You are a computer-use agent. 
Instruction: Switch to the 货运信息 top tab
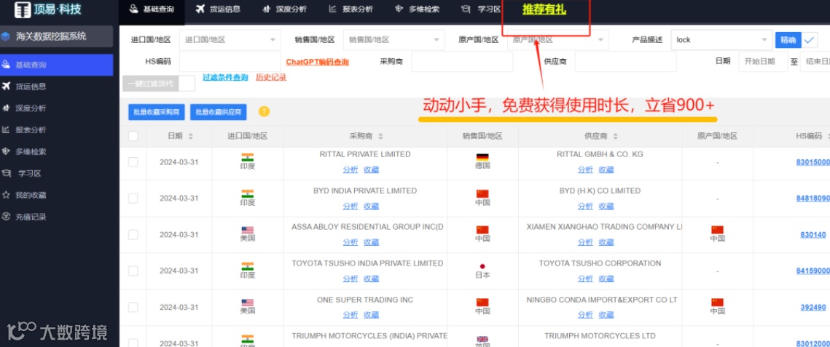coord(218,9)
